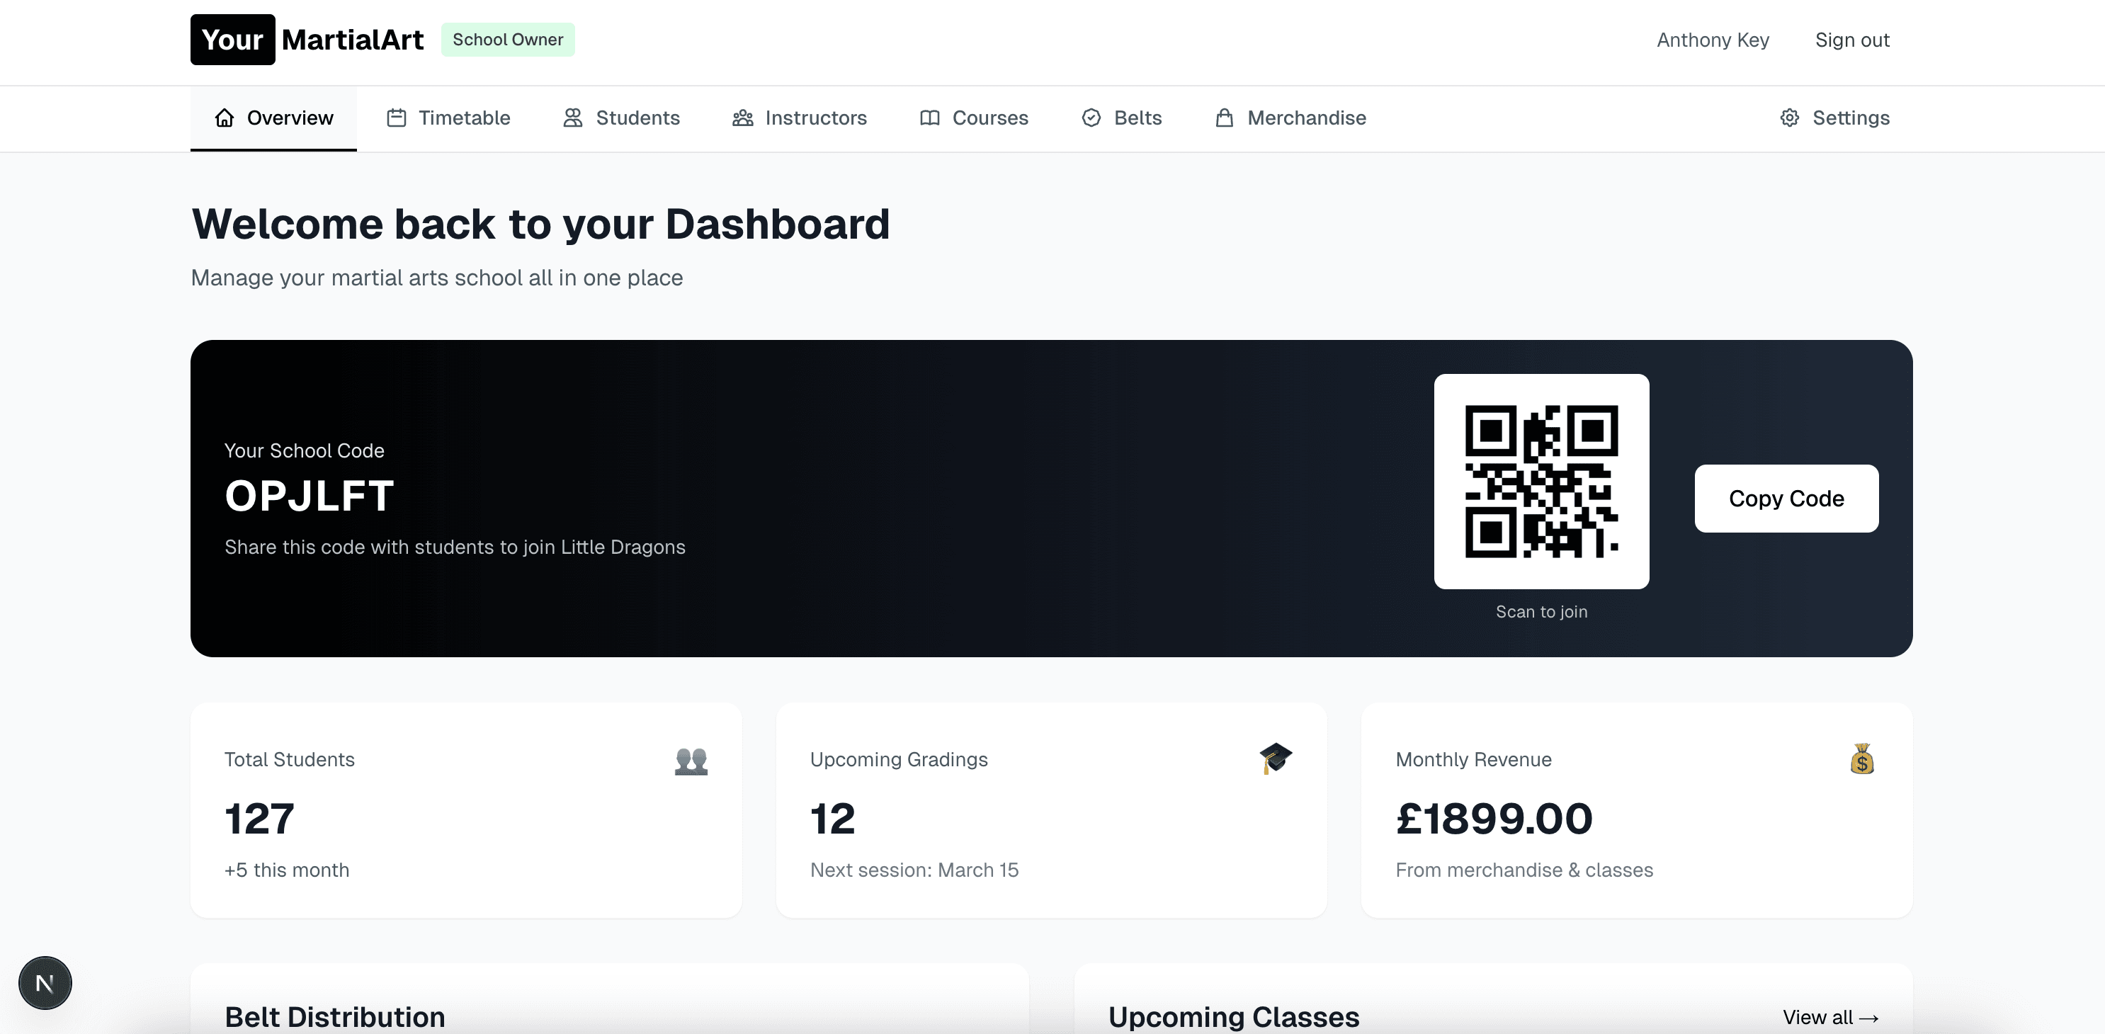
Task: Open View all upcoming classes
Action: (x=1829, y=1017)
